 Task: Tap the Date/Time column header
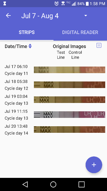[x=16, y=46]
